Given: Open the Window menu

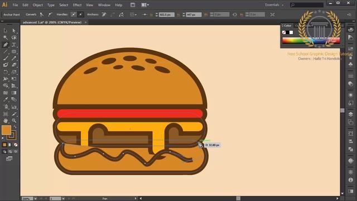Looking at the screenshot, I should pos(104,5).
